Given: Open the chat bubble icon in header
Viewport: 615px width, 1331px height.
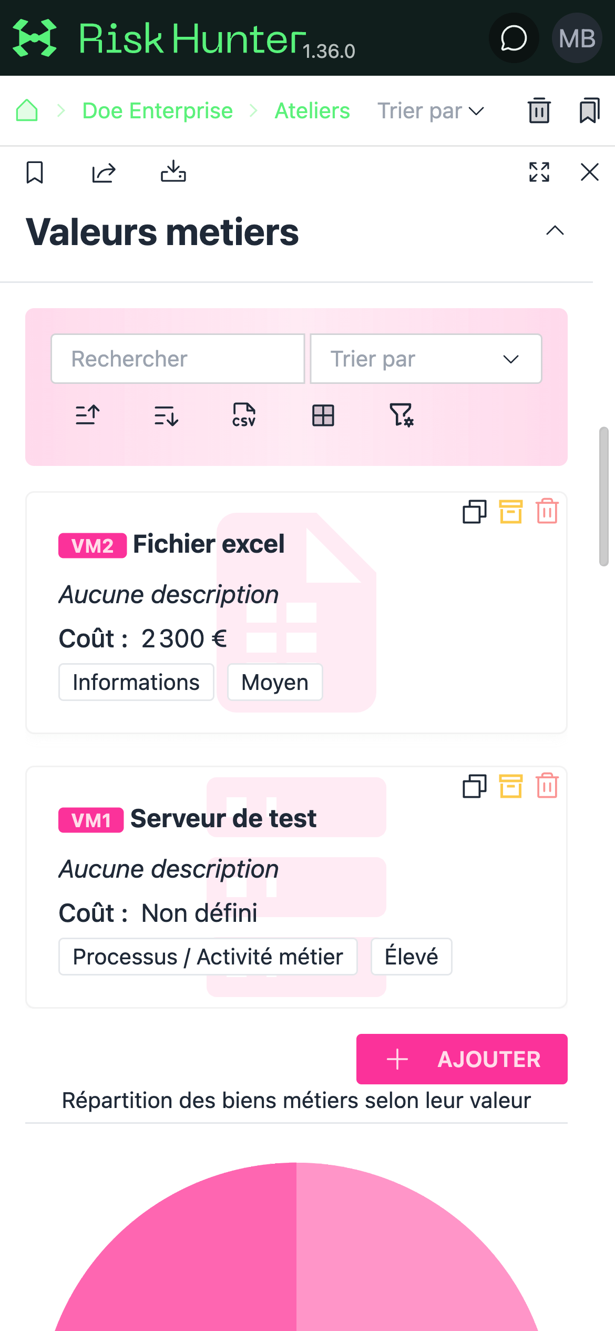Looking at the screenshot, I should [514, 38].
